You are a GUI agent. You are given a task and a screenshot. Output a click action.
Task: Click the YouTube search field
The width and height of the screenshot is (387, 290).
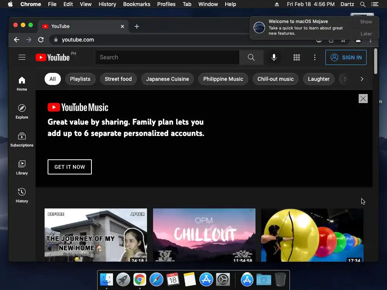(x=167, y=57)
